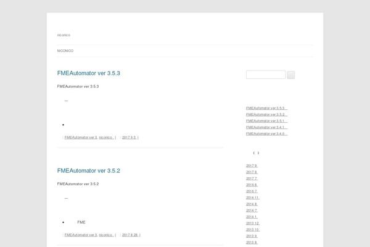This screenshot has height=247, width=370.
Task: Open the 2017.8.28 date link under 3.5.2 post
Action: tap(130, 235)
